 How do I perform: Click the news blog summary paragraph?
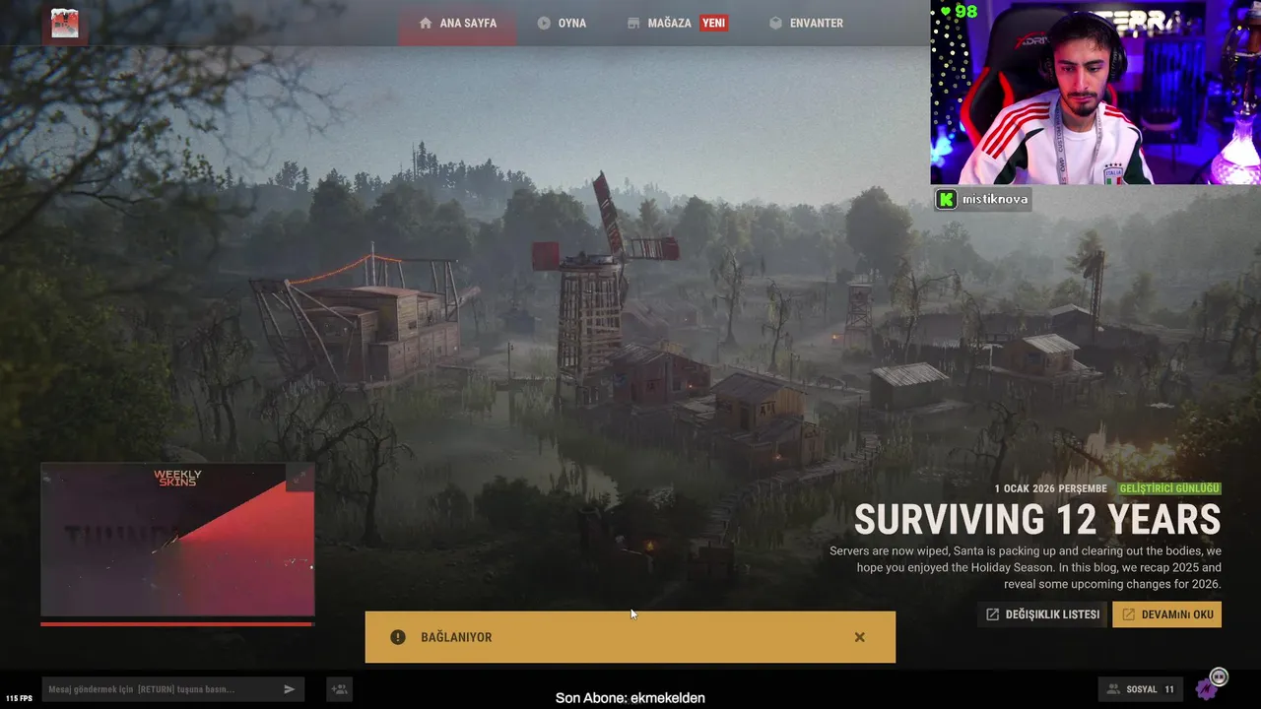[1025, 567]
